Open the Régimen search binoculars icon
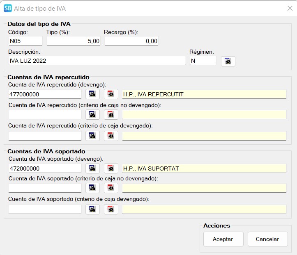This screenshot has height=255, width=297. pos(228,61)
